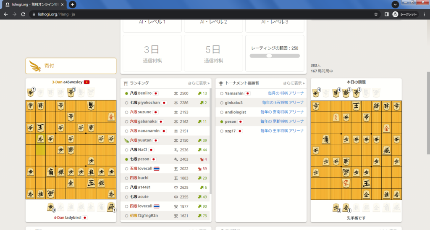Click the donation wing icon

pyautogui.click(x=35, y=66)
